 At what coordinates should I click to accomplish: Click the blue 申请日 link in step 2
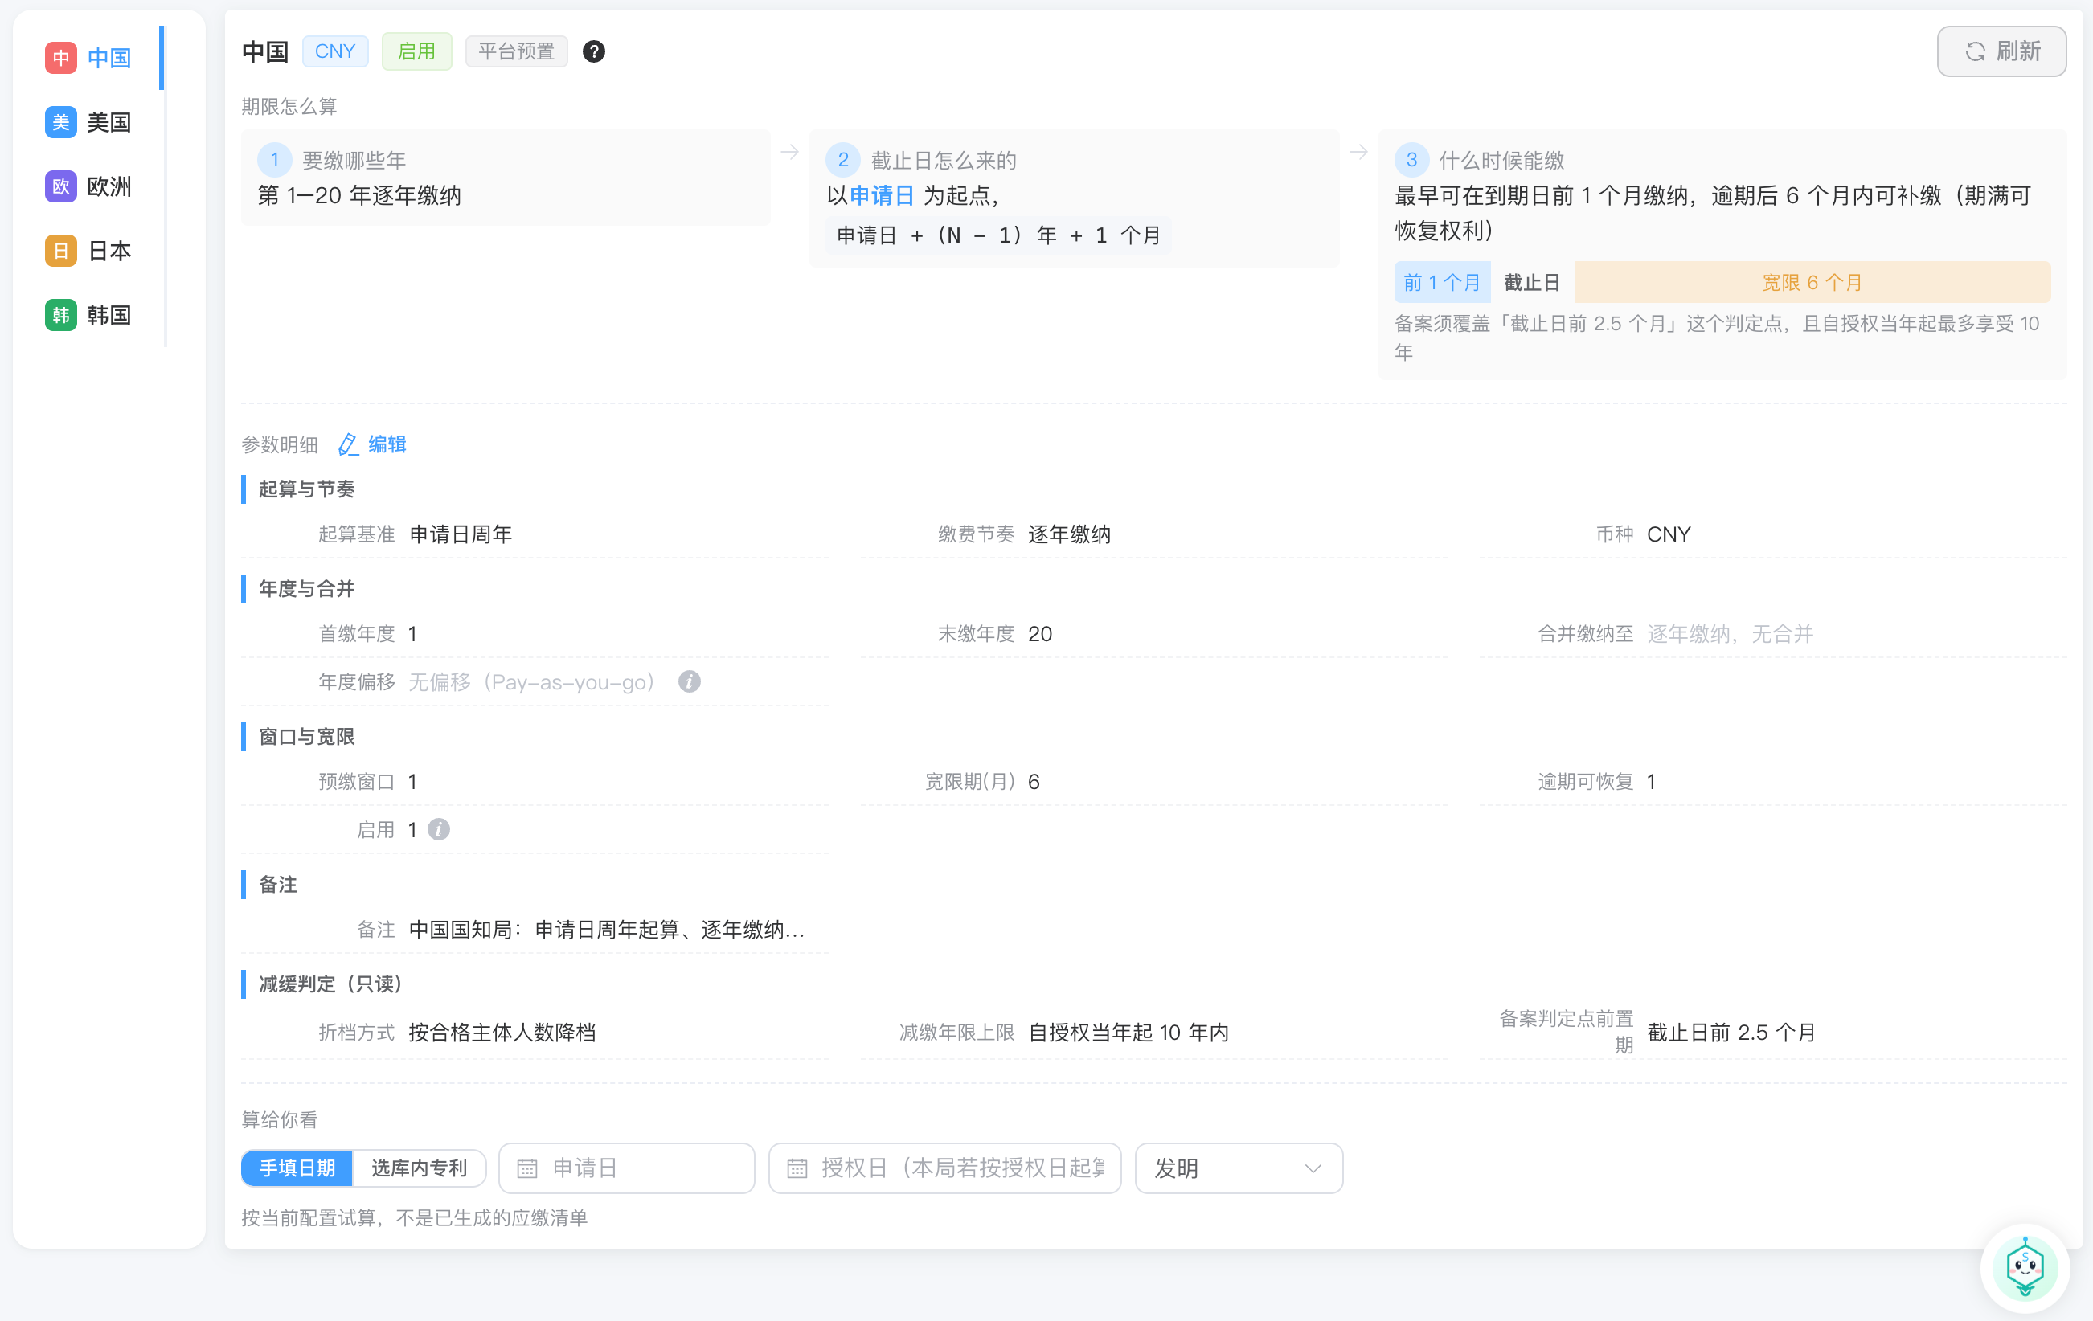(x=882, y=195)
